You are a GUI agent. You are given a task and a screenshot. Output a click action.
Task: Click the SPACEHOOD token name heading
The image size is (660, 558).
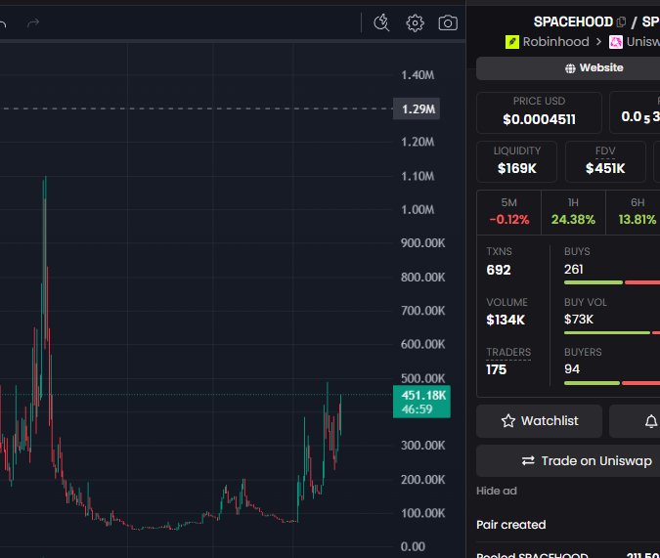tap(573, 21)
